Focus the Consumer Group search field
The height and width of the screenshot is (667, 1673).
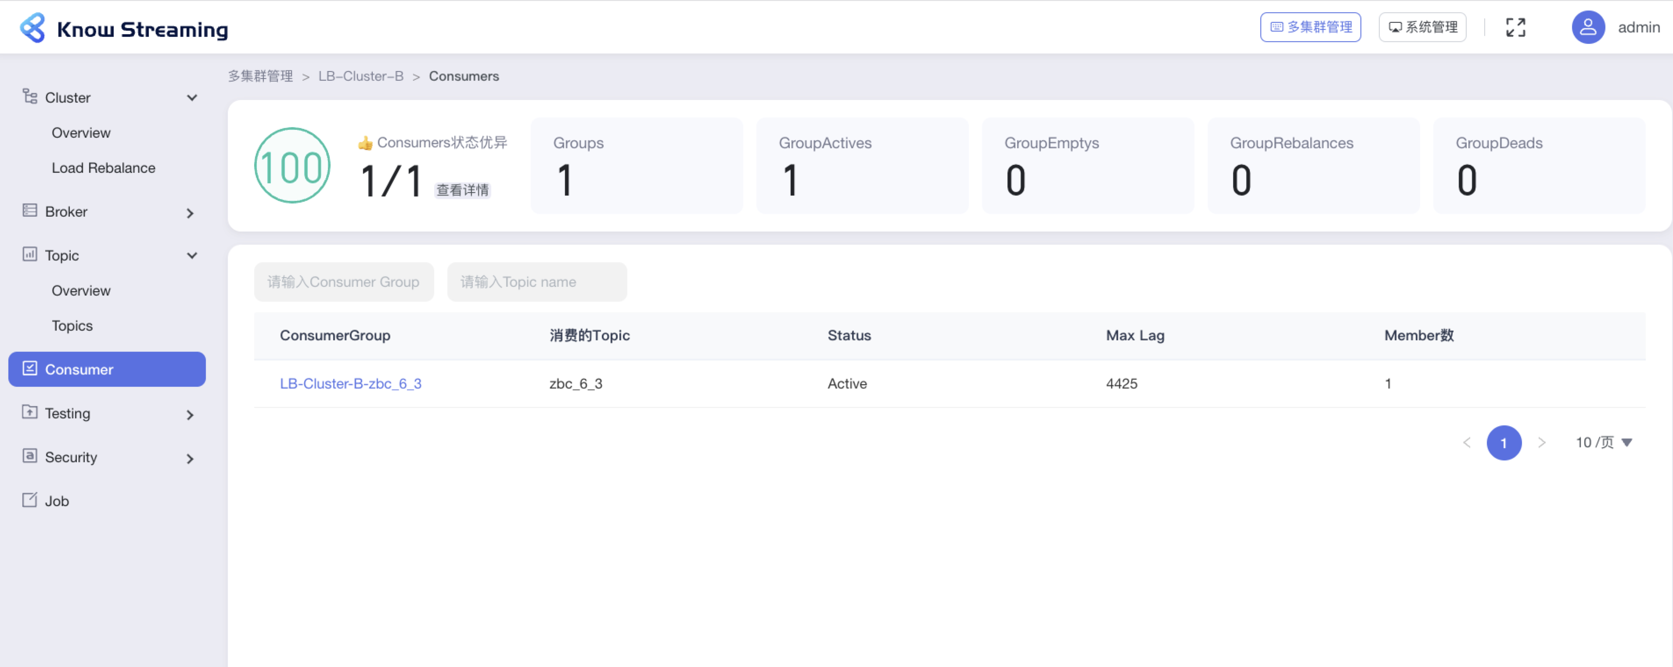point(344,282)
